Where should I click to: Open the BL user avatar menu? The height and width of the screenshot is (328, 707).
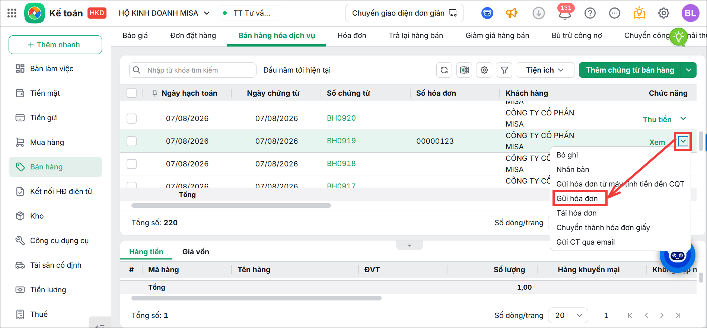click(x=690, y=13)
